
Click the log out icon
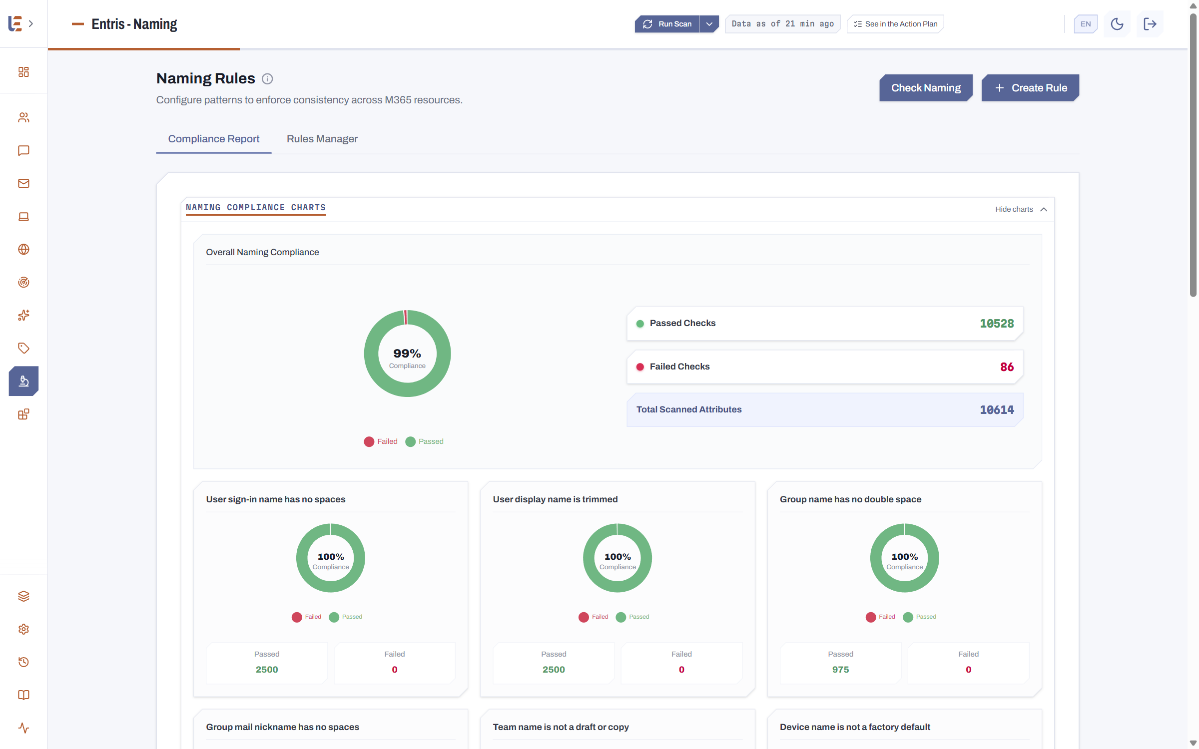coord(1150,23)
